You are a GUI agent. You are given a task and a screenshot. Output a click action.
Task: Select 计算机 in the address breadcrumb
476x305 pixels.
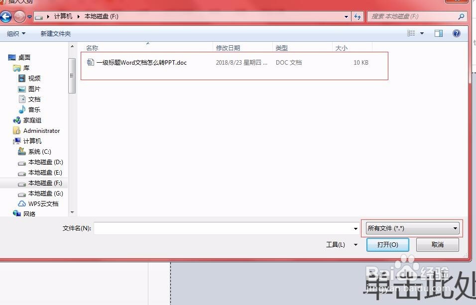pos(63,16)
